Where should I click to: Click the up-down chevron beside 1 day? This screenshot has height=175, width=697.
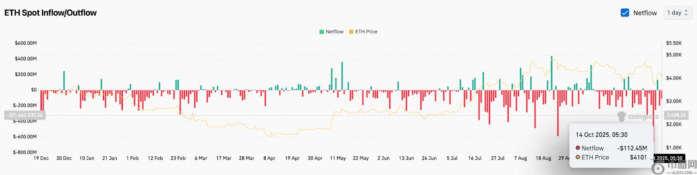coord(686,13)
